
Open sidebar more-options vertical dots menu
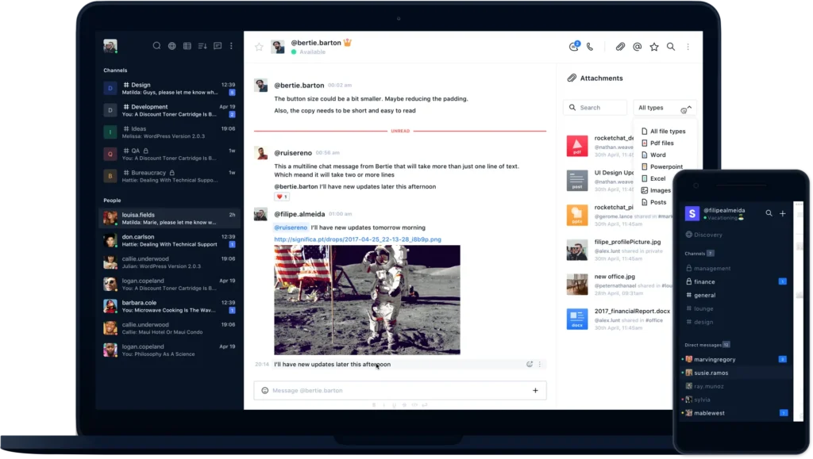[231, 46]
